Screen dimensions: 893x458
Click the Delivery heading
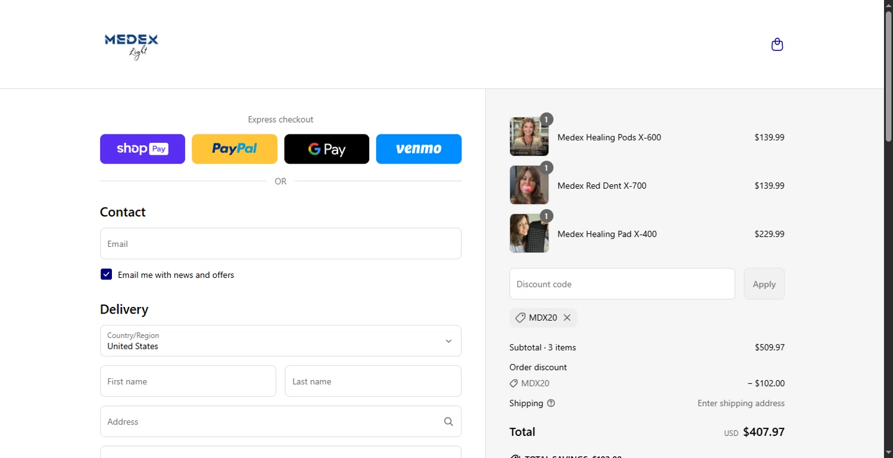tap(124, 309)
